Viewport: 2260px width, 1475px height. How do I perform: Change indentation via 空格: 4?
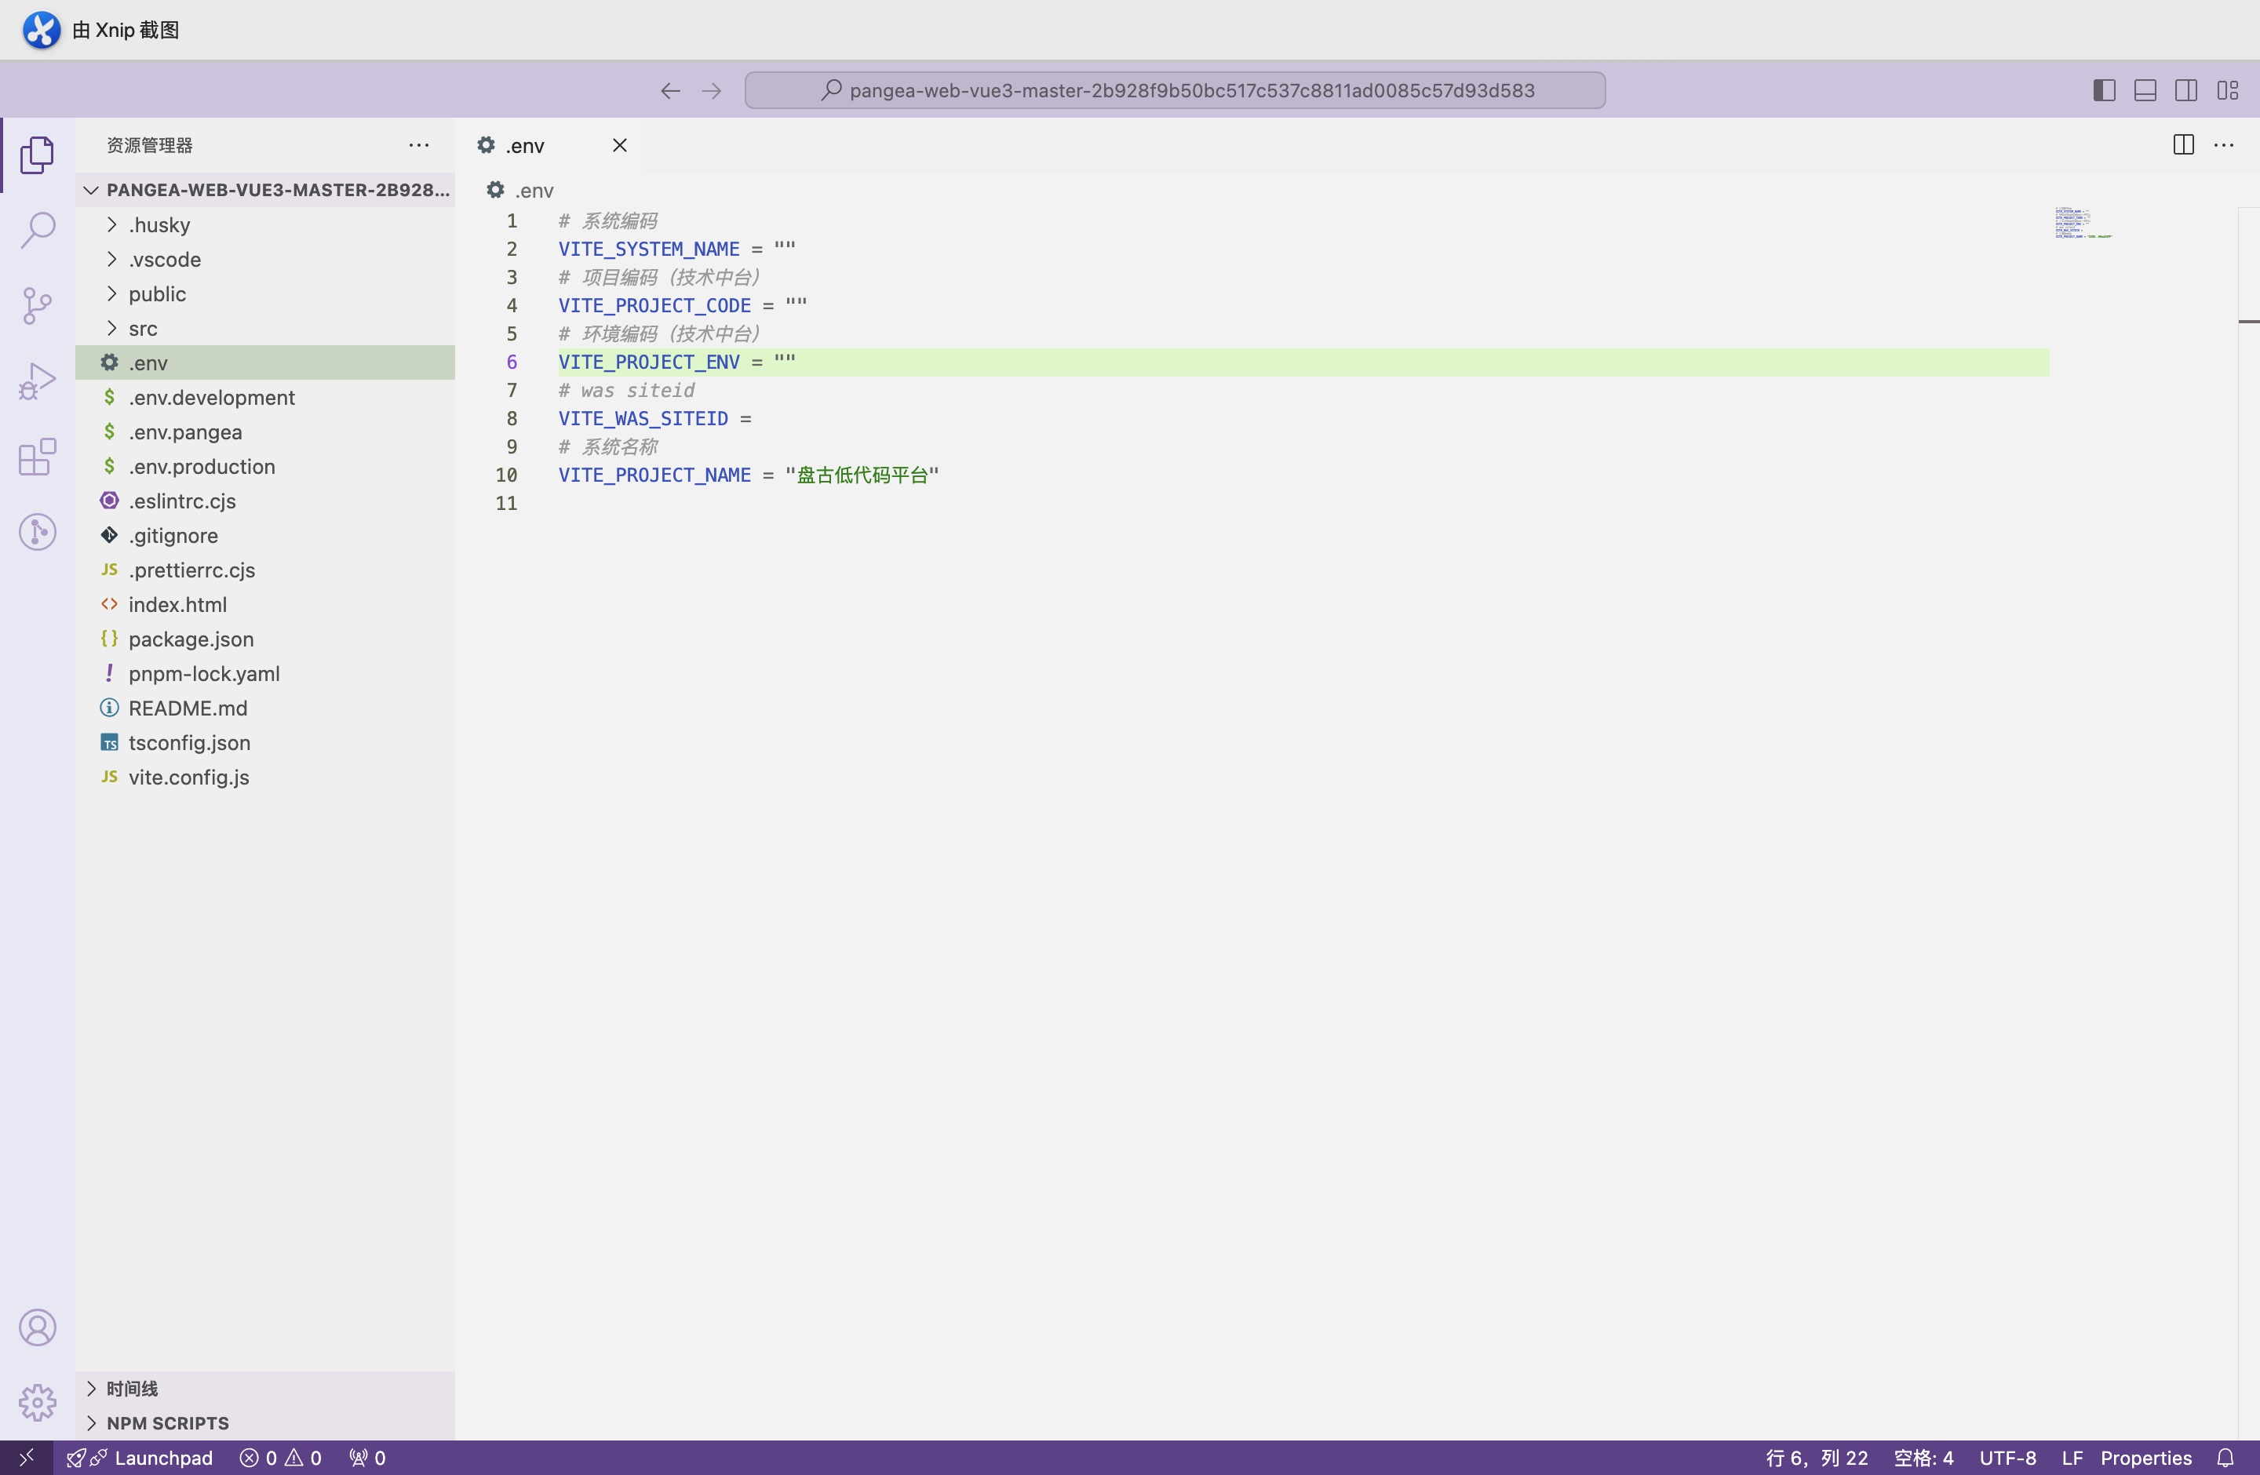[x=1923, y=1458]
